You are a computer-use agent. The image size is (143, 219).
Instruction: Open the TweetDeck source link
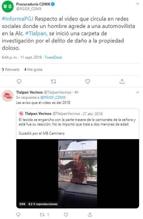pyautogui.click(x=53, y=57)
